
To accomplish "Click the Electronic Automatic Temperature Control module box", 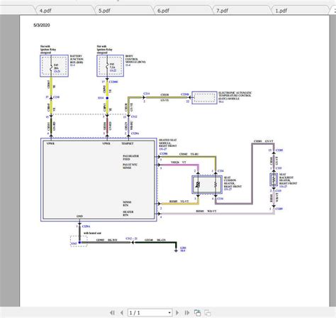I will 204,98.
